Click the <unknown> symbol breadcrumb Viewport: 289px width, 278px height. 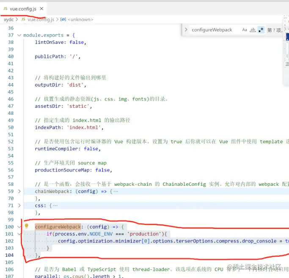tap(80, 19)
